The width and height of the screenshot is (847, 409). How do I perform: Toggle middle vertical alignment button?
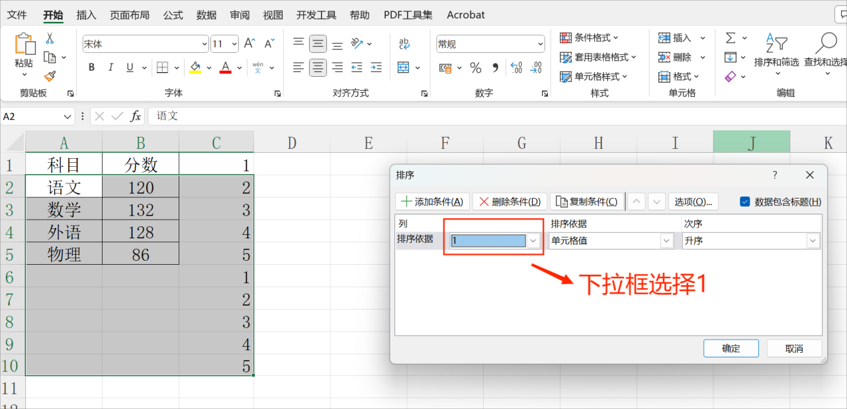point(318,44)
